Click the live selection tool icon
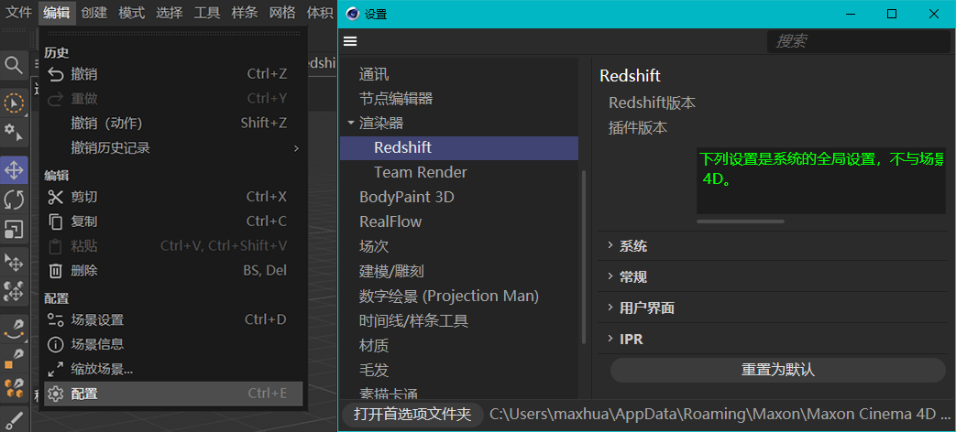The height and width of the screenshot is (432, 956). 14,103
